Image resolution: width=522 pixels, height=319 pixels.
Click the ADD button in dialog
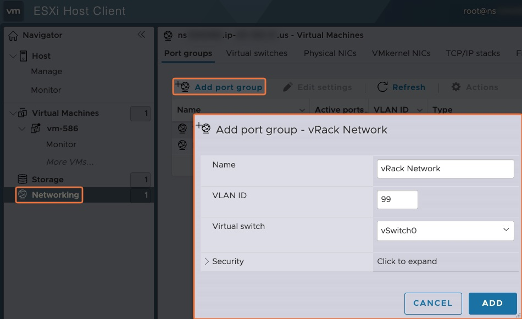pyautogui.click(x=492, y=303)
